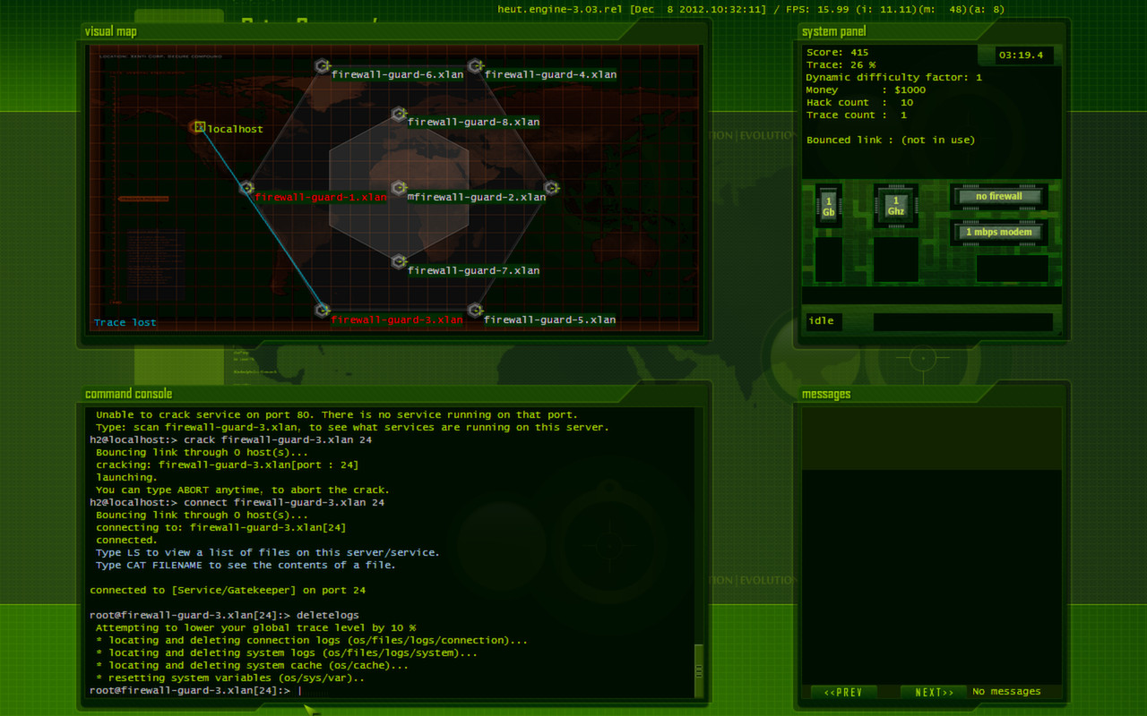The image size is (1147, 716).
Task: Click the firewall-guard-2.xlan server node
Action: point(398,188)
